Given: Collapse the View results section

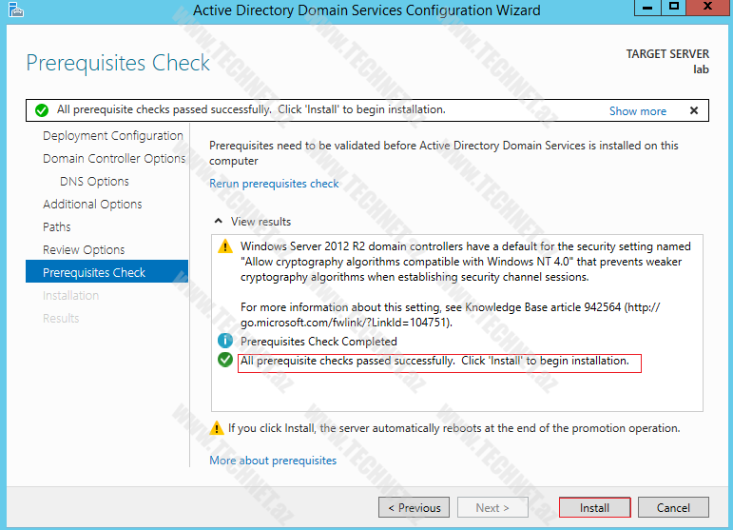Looking at the screenshot, I should [x=218, y=222].
